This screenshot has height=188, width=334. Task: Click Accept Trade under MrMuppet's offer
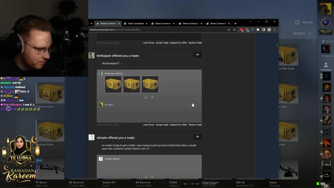coord(162,125)
